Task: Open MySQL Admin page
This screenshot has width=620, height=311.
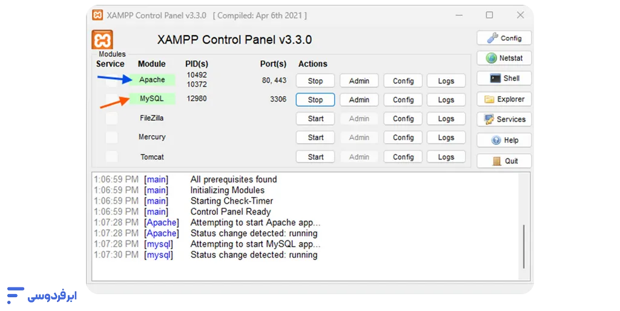Action: [359, 100]
